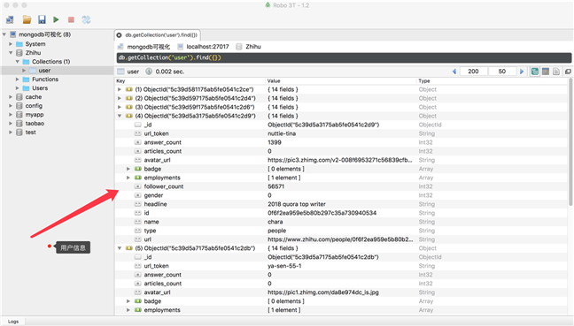Select the myapp database item

coord(35,115)
